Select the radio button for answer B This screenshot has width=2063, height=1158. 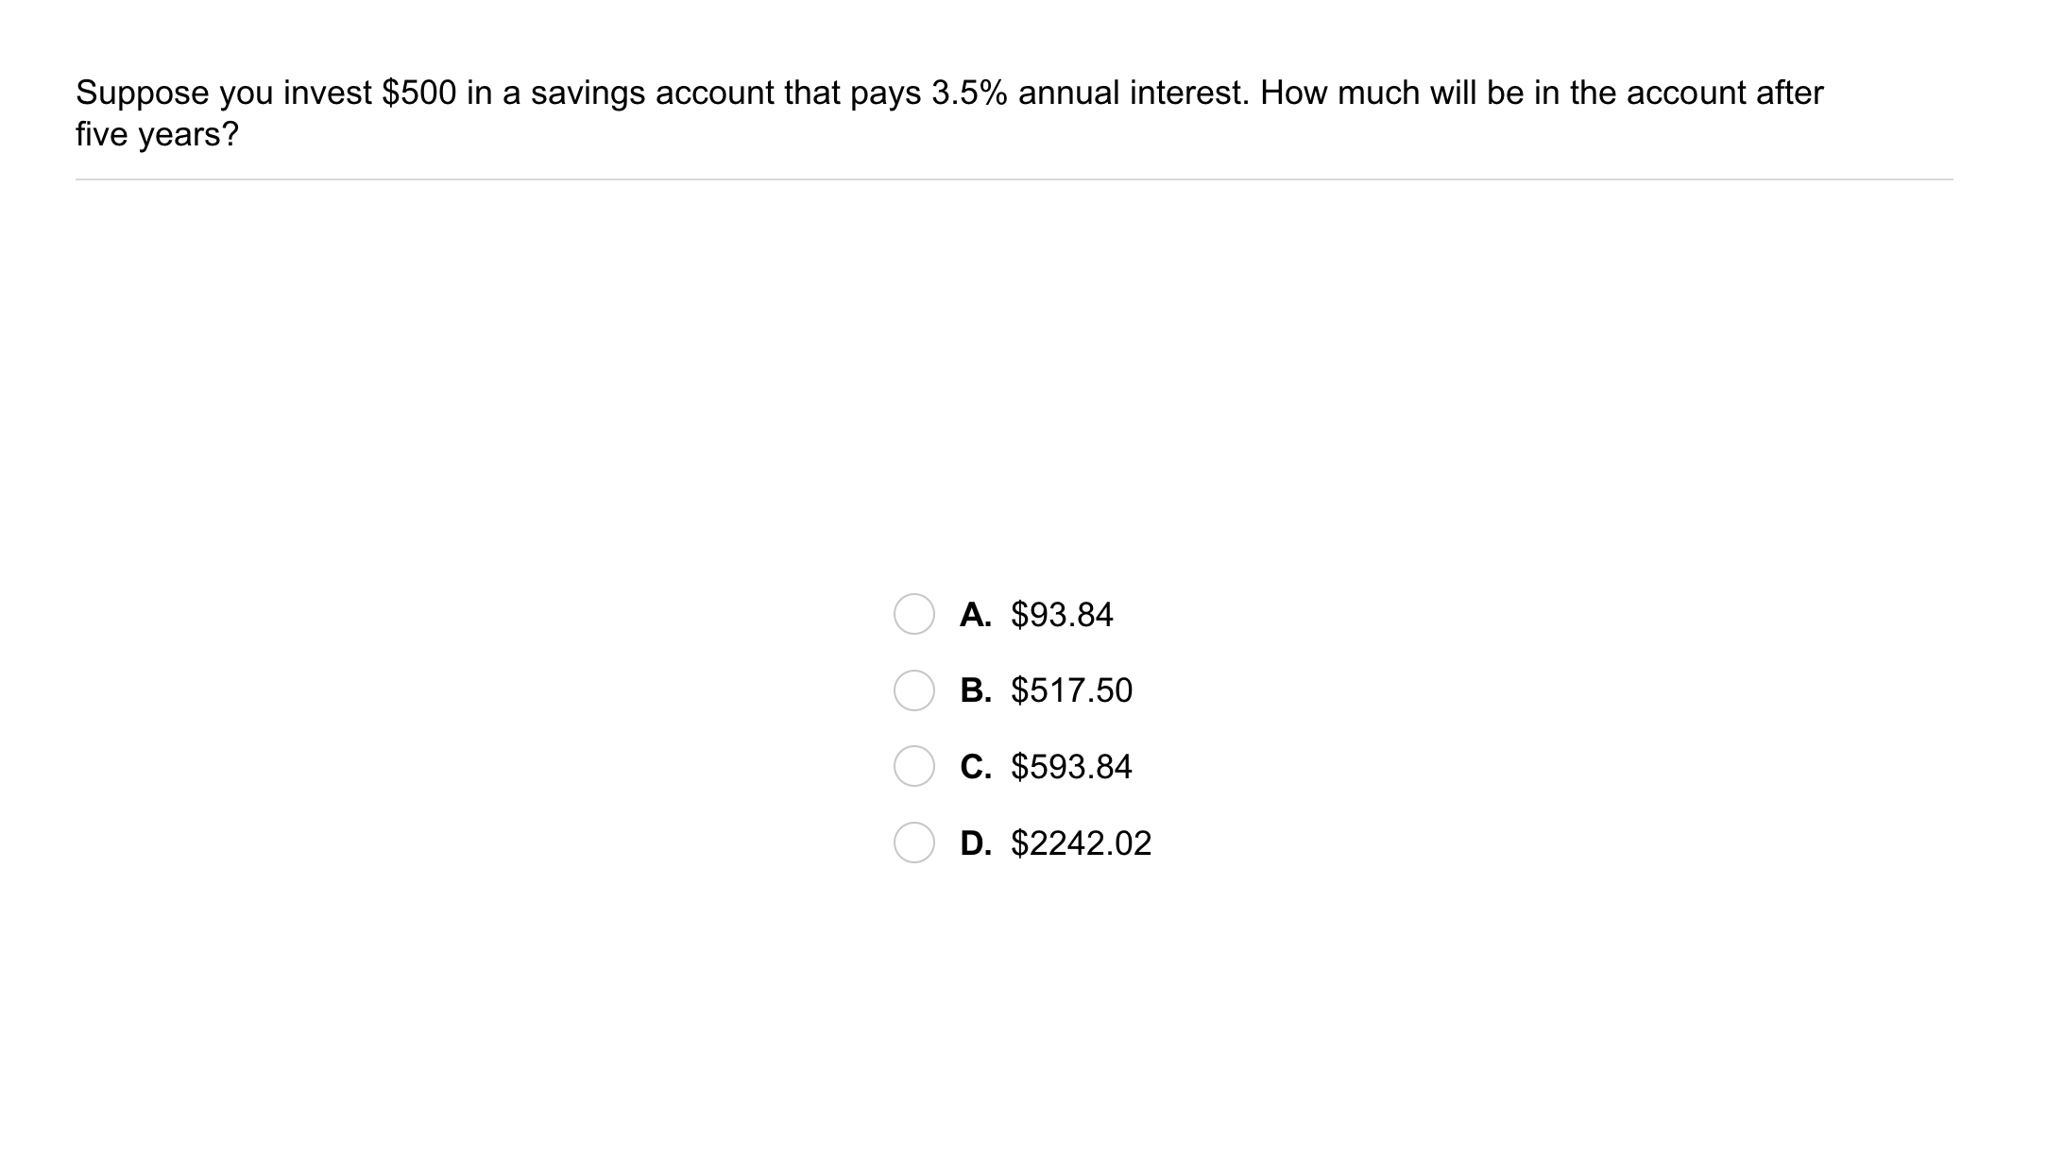(x=913, y=690)
